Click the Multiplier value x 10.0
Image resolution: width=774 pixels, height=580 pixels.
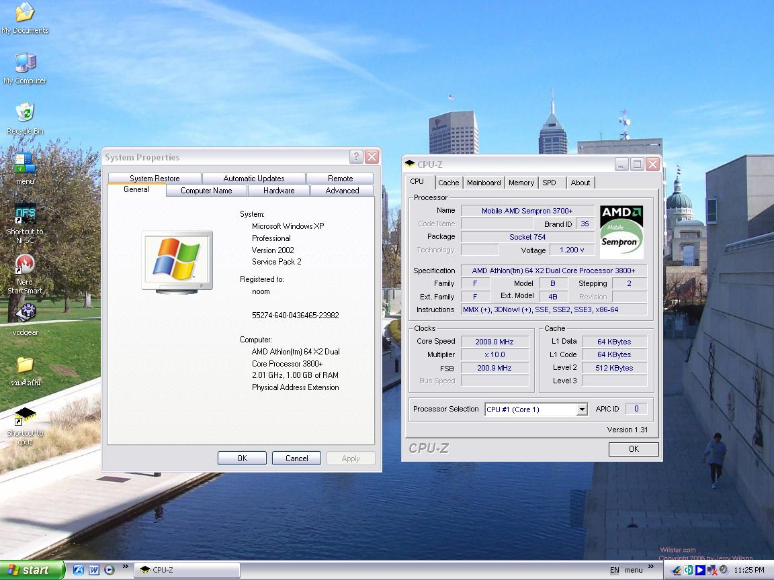(x=494, y=354)
